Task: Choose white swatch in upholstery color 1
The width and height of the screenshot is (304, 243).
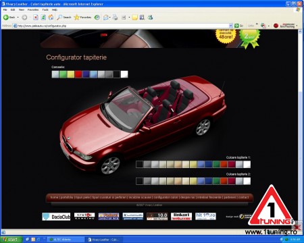Action: (247, 165)
